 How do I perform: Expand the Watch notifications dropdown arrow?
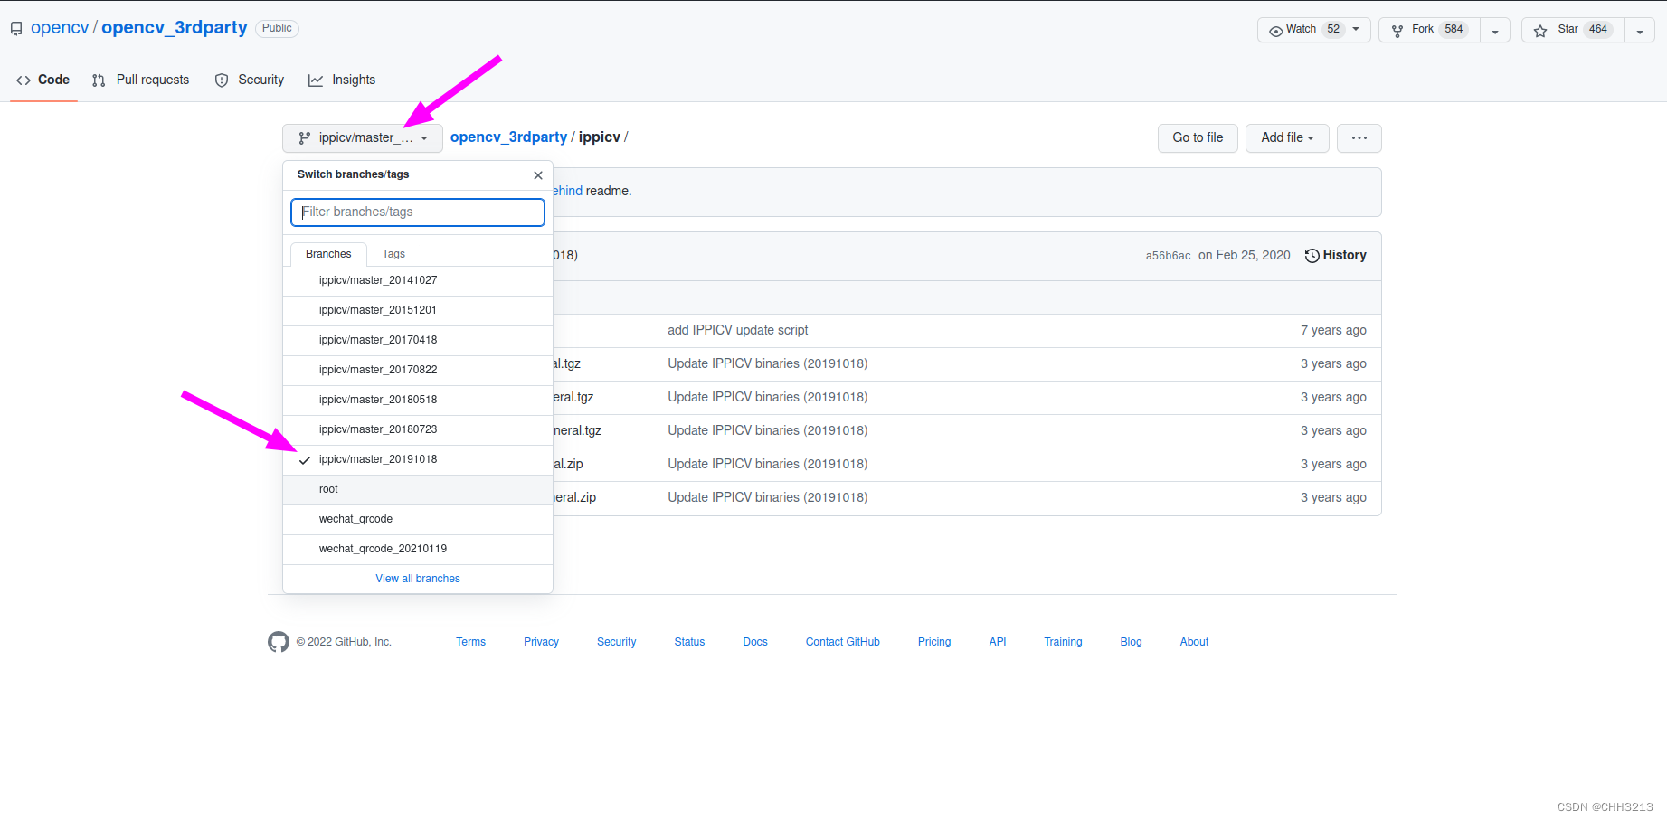coord(1356,30)
